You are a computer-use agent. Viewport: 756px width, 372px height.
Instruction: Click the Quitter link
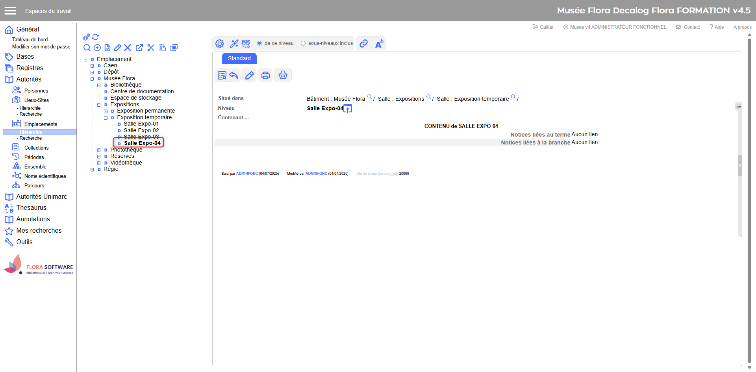tap(543, 27)
